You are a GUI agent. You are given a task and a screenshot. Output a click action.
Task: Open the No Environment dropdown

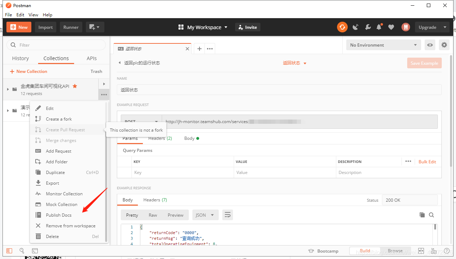(383, 45)
